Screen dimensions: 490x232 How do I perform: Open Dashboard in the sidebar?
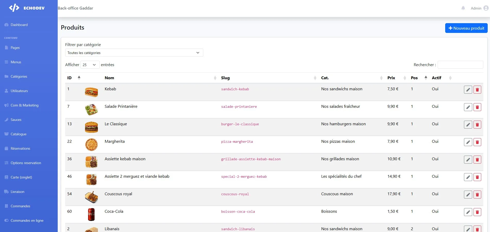coord(19,25)
